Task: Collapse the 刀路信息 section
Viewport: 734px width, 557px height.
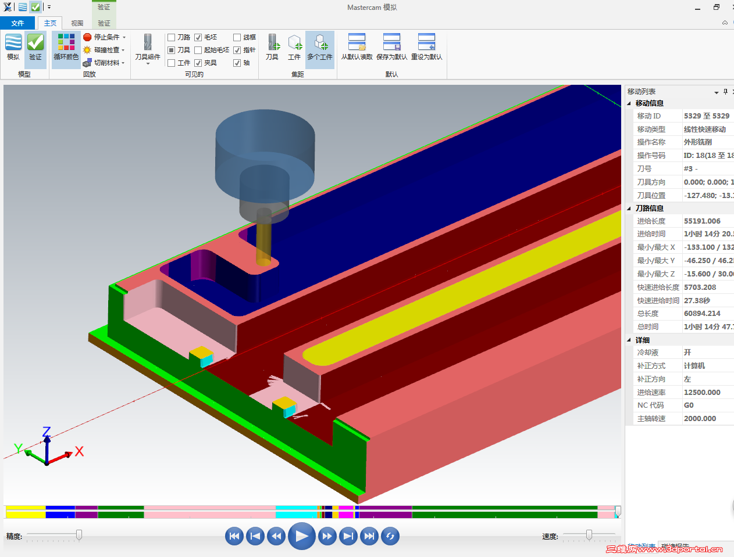Action: click(629, 209)
